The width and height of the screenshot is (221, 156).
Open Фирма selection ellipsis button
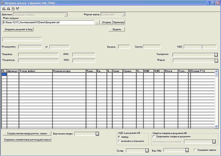coord(216,60)
